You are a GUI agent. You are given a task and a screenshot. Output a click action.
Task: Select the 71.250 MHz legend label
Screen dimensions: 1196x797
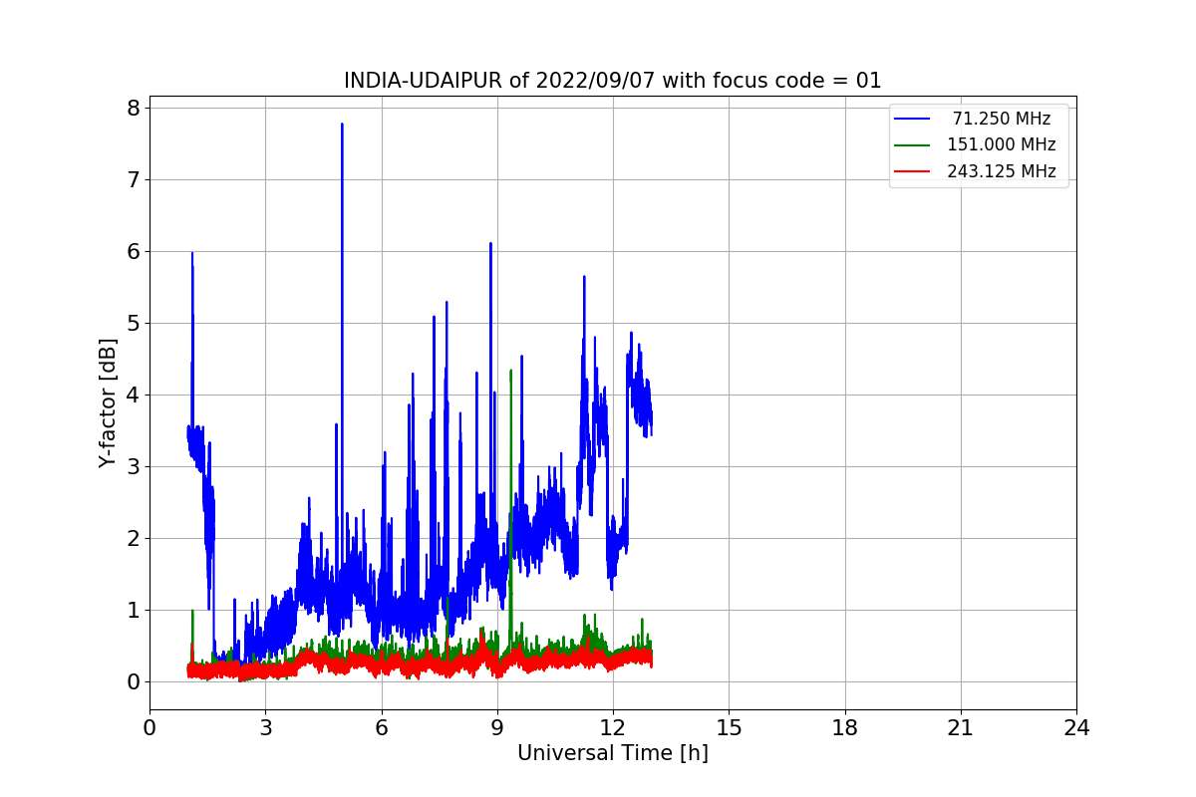1002,119
